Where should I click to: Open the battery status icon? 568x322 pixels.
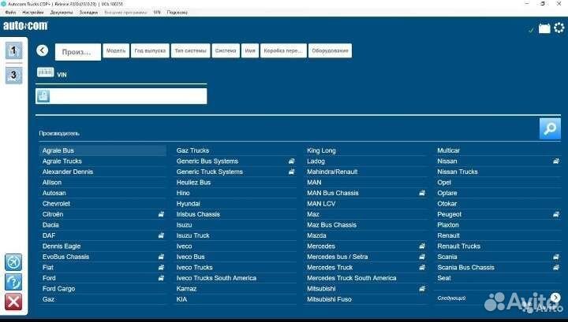[x=544, y=28]
